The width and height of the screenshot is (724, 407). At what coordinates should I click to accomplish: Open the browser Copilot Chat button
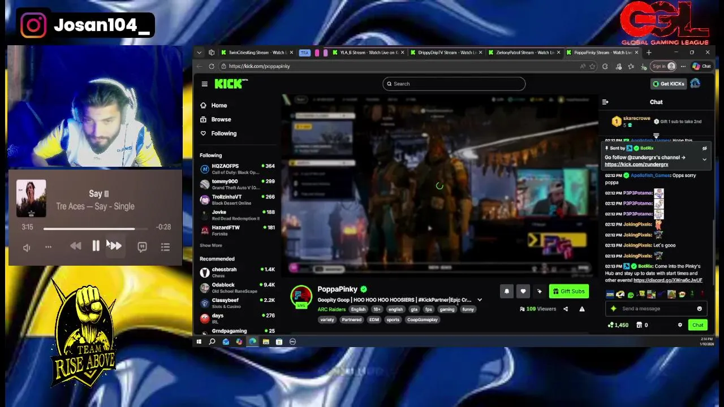pos(702,66)
